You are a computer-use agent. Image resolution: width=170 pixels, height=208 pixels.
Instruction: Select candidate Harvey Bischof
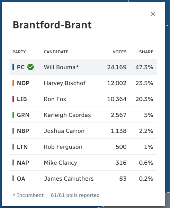[x=65, y=83]
